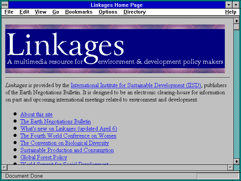
Task: Open The Fourth World Conference on Women link
Action: click(69, 136)
